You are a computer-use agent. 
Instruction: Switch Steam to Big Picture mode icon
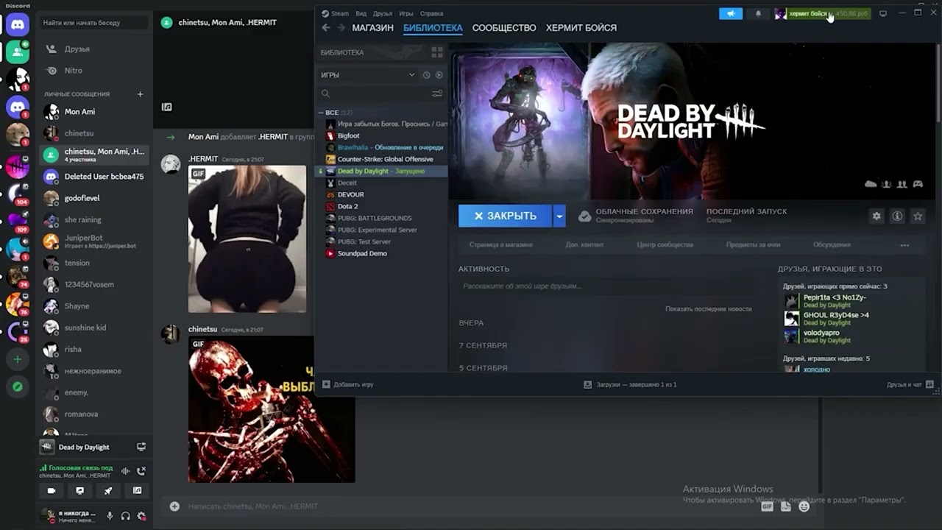coord(883,13)
